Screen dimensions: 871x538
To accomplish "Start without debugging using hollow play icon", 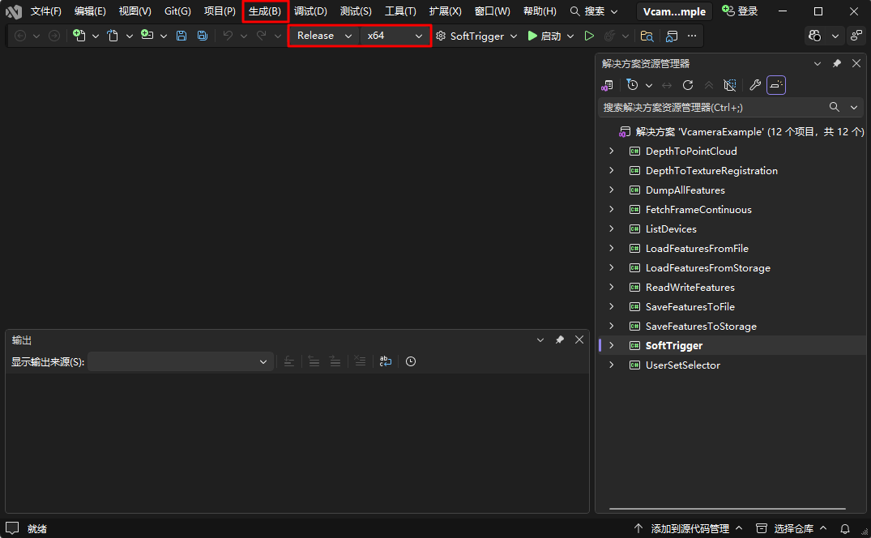I will click(x=589, y=36).
